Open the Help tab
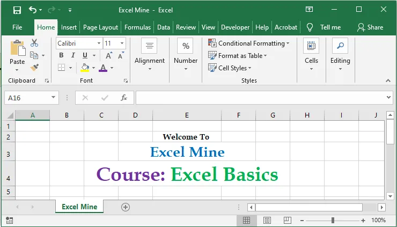The width and height of the screenshot is (397, 227). coord(262,27)
